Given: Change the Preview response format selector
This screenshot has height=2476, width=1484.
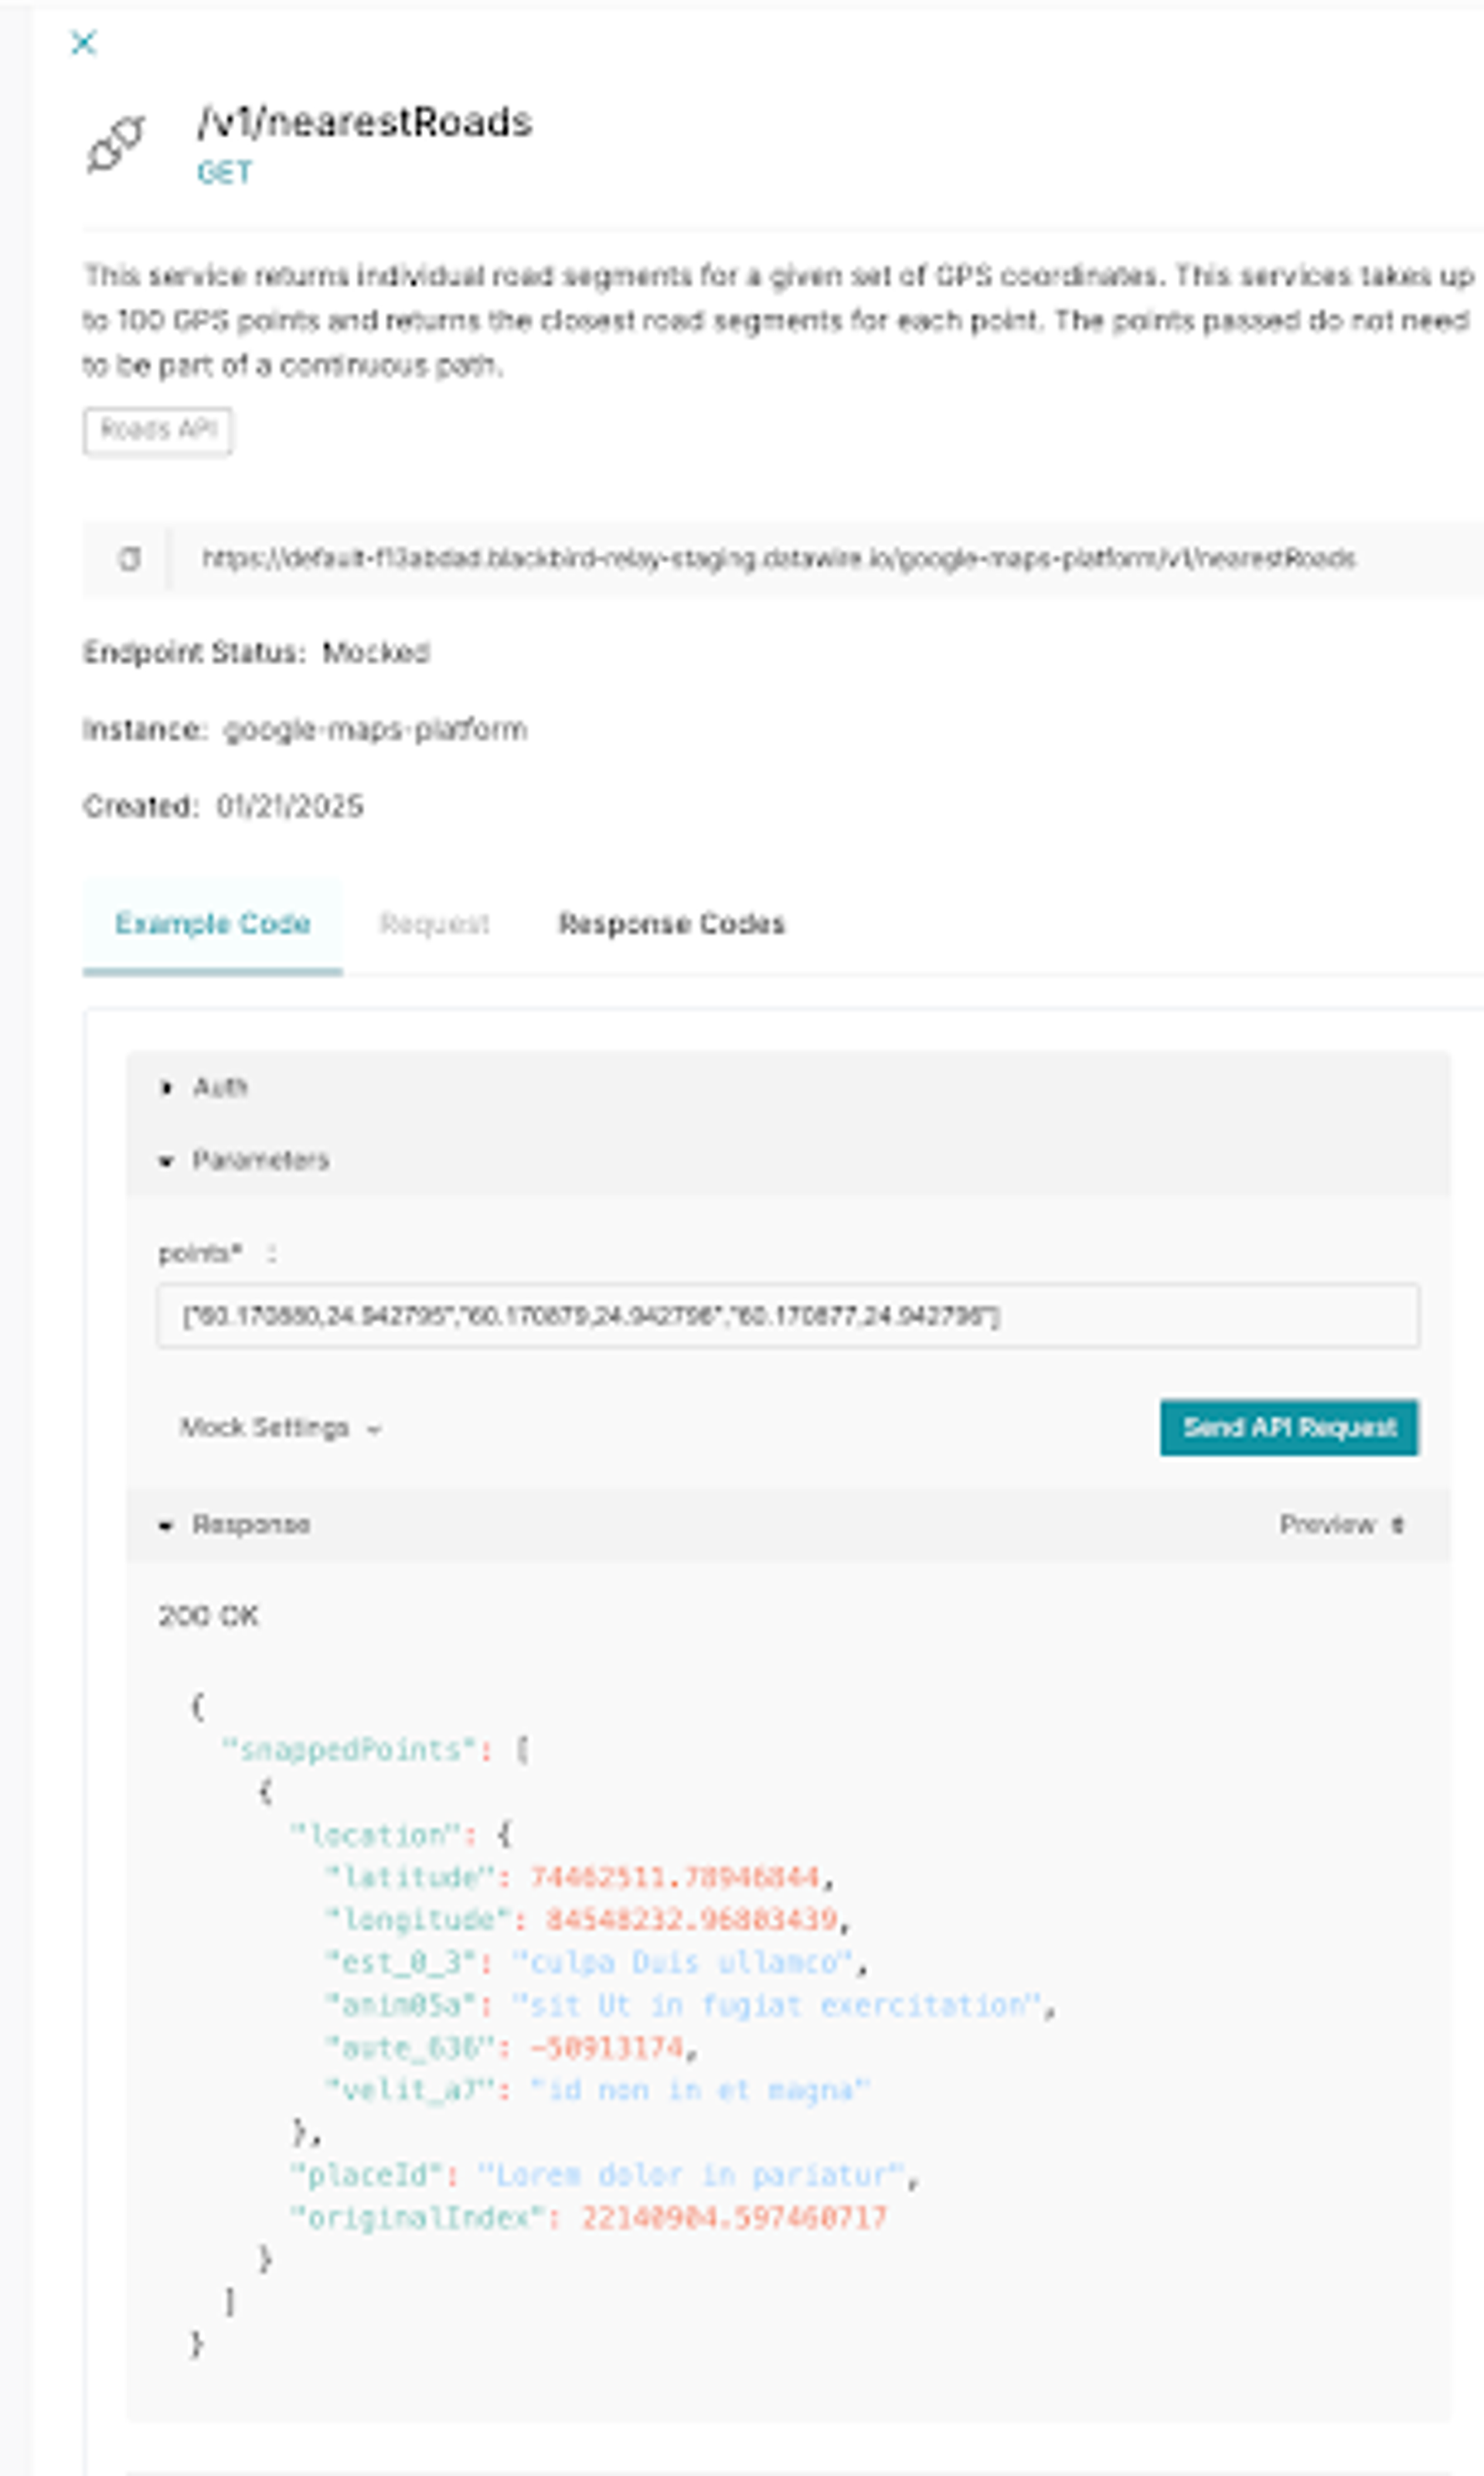Looking at the screenshot, I should coord(1342,1525).
